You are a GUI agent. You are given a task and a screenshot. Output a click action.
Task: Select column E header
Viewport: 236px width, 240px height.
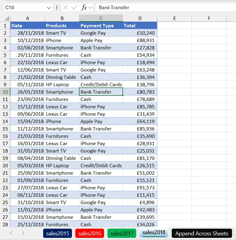[x=174, y=18]
